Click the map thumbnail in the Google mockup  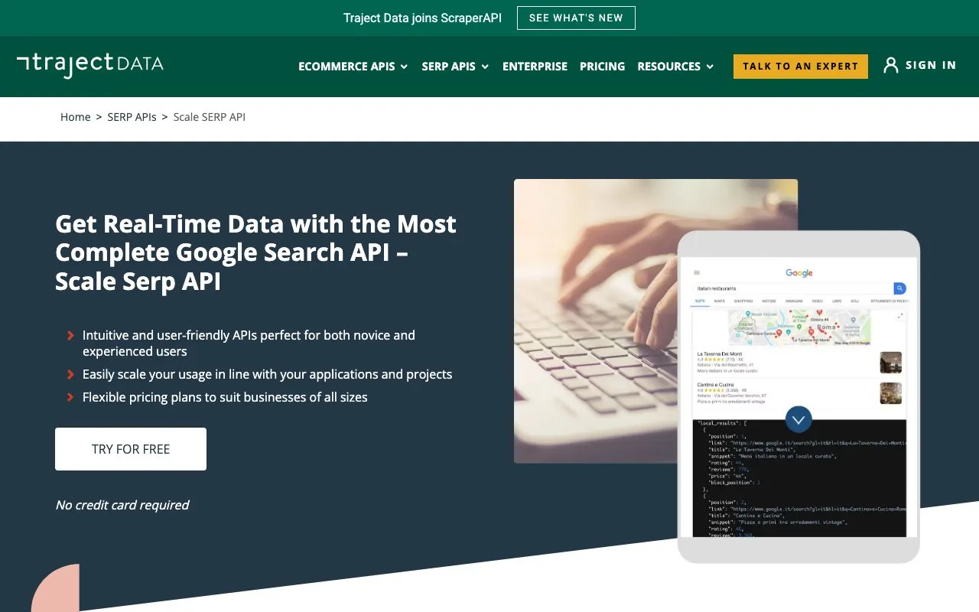click(x=798, y=327)
